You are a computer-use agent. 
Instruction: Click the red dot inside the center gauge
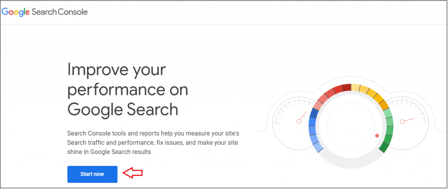coord(377,136)
